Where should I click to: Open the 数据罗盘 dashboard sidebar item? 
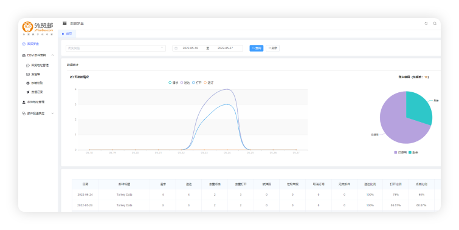click(x=30, y=44)
